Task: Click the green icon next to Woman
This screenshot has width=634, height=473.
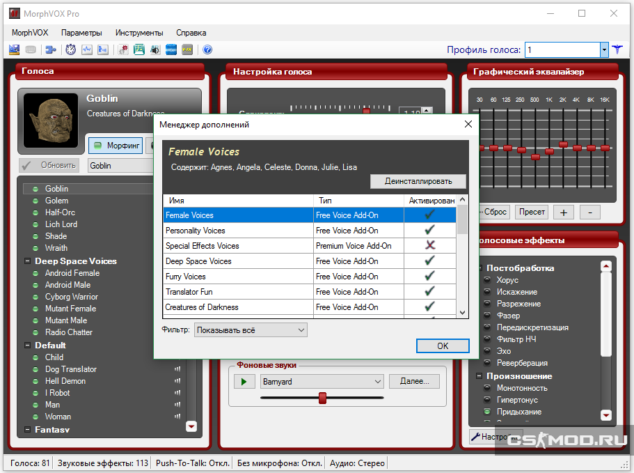Action: pos(35,417)
